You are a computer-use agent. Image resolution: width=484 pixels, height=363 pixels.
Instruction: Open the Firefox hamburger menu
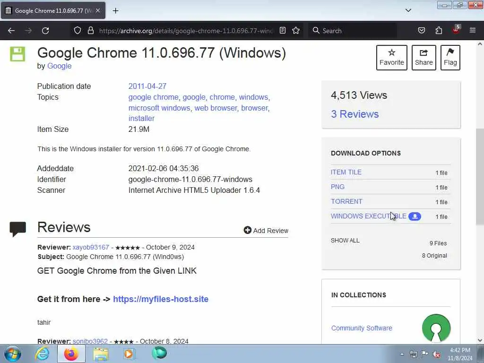tap(473, 30)
